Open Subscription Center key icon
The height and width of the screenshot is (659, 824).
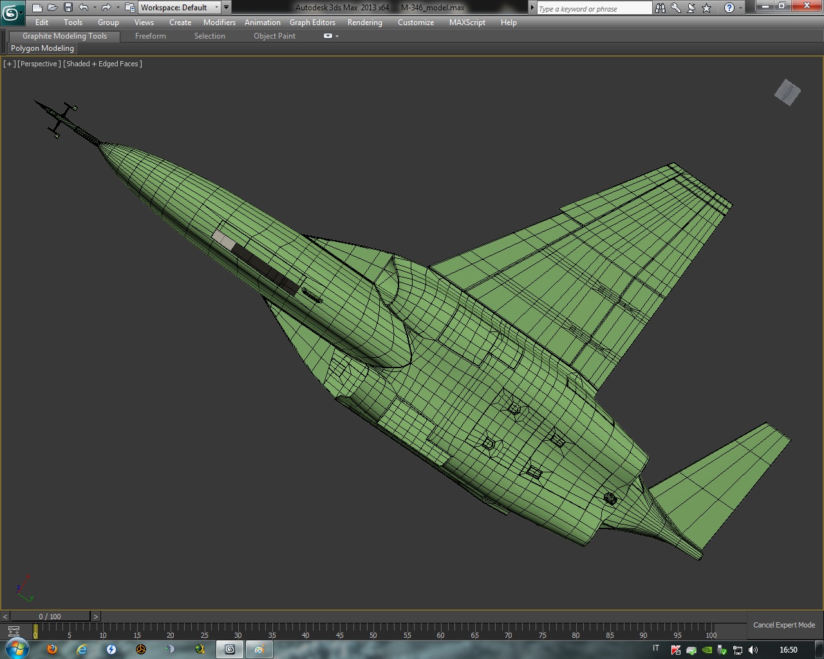tap(676, 8)
